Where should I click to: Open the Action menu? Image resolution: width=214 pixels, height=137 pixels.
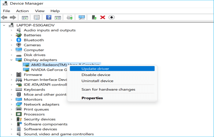[22, 11]
